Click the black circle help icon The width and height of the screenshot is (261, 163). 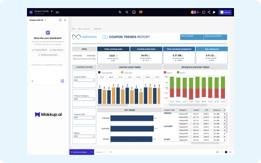[226, 152]
